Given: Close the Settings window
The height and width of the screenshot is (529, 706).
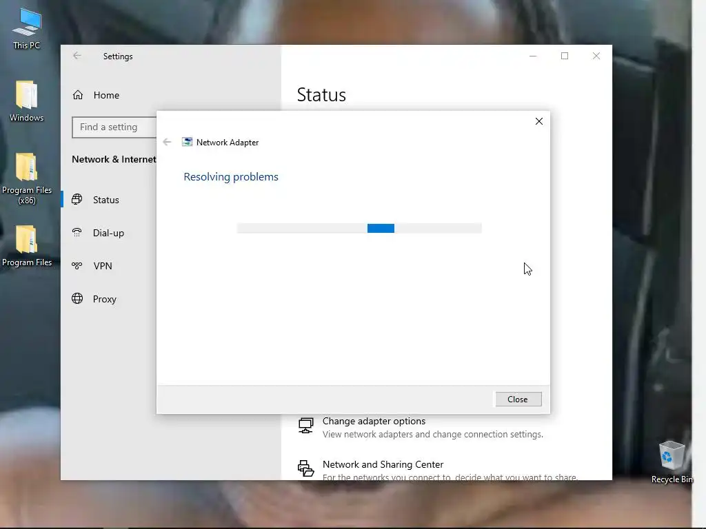Looking at the screenshot, I should coord(596,56).
